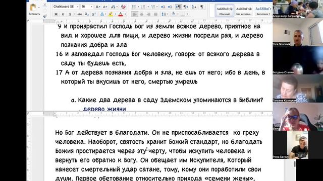This screenshot has width=323, height=181.
Task: Decrease font size with the small A icon
Action: [105, 7]
